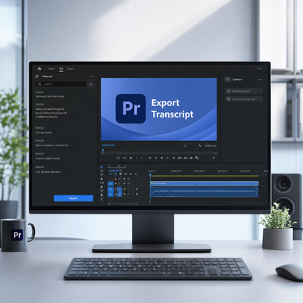
Task: Toggle the V1 track target button
Action: 111,183
